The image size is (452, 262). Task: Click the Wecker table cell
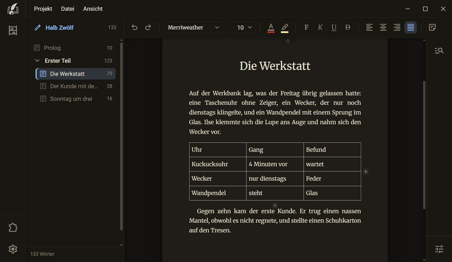point(218,178)
